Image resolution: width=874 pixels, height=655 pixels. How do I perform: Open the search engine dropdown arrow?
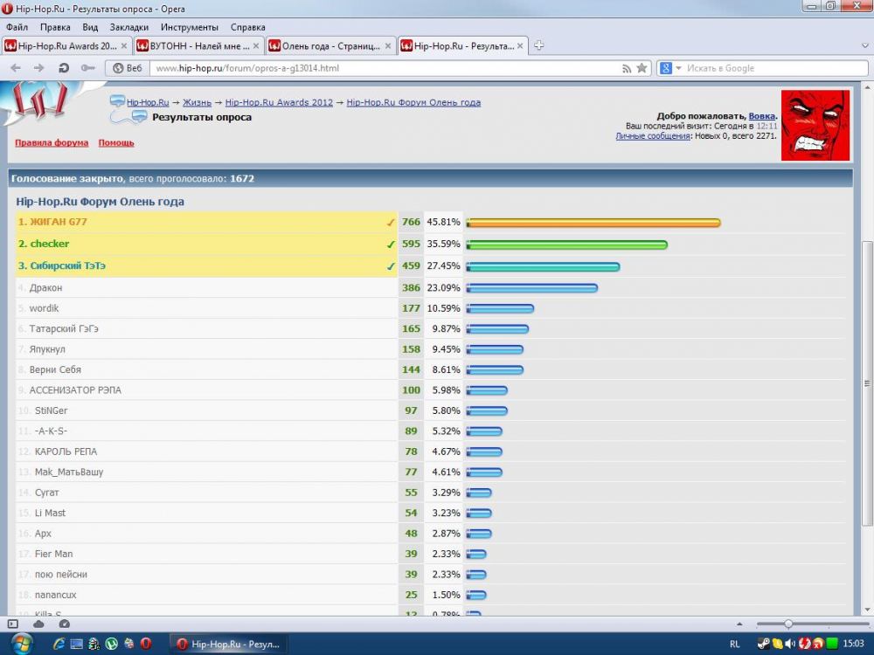[x=678, y=68]
